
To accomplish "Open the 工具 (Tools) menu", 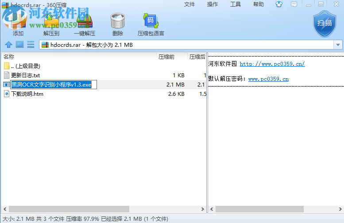I will tap(236, 4).
